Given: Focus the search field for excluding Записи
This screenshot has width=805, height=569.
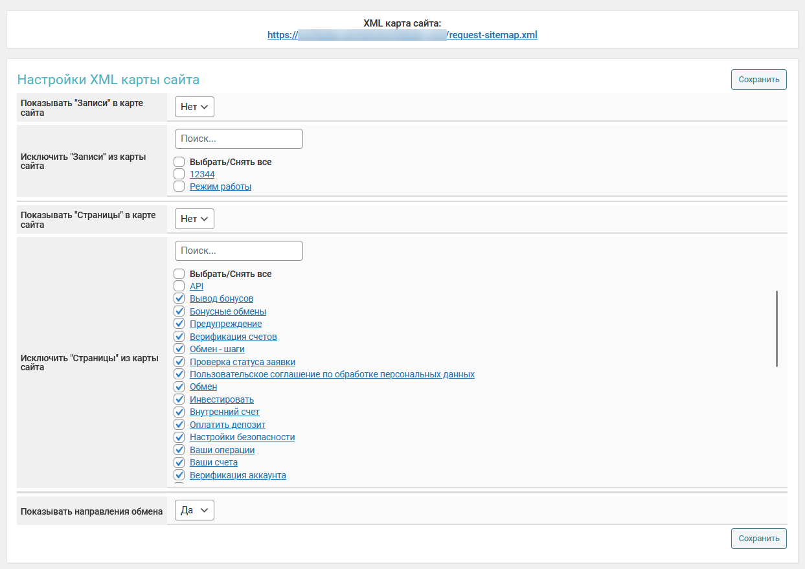Looking at the screenshot, I should pyautogui.click(x=238, y=139).
